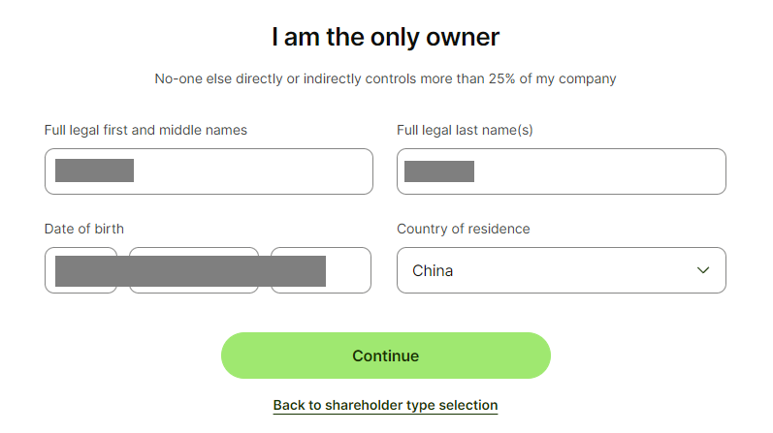The image size is (773, 433).
Task: Click the 'Full legal first and middle names' label
Action: pyautogui.click(x=145, y=130)
